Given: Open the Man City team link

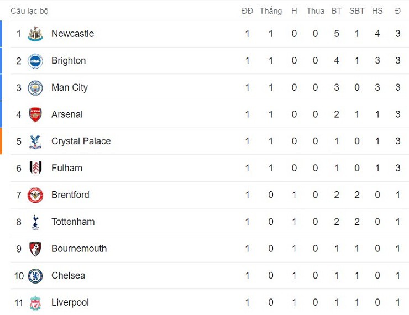Looking at the screenshot, I should click(x=70, y=87).
